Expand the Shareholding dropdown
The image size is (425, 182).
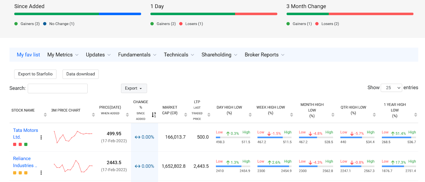click(219, 55)
